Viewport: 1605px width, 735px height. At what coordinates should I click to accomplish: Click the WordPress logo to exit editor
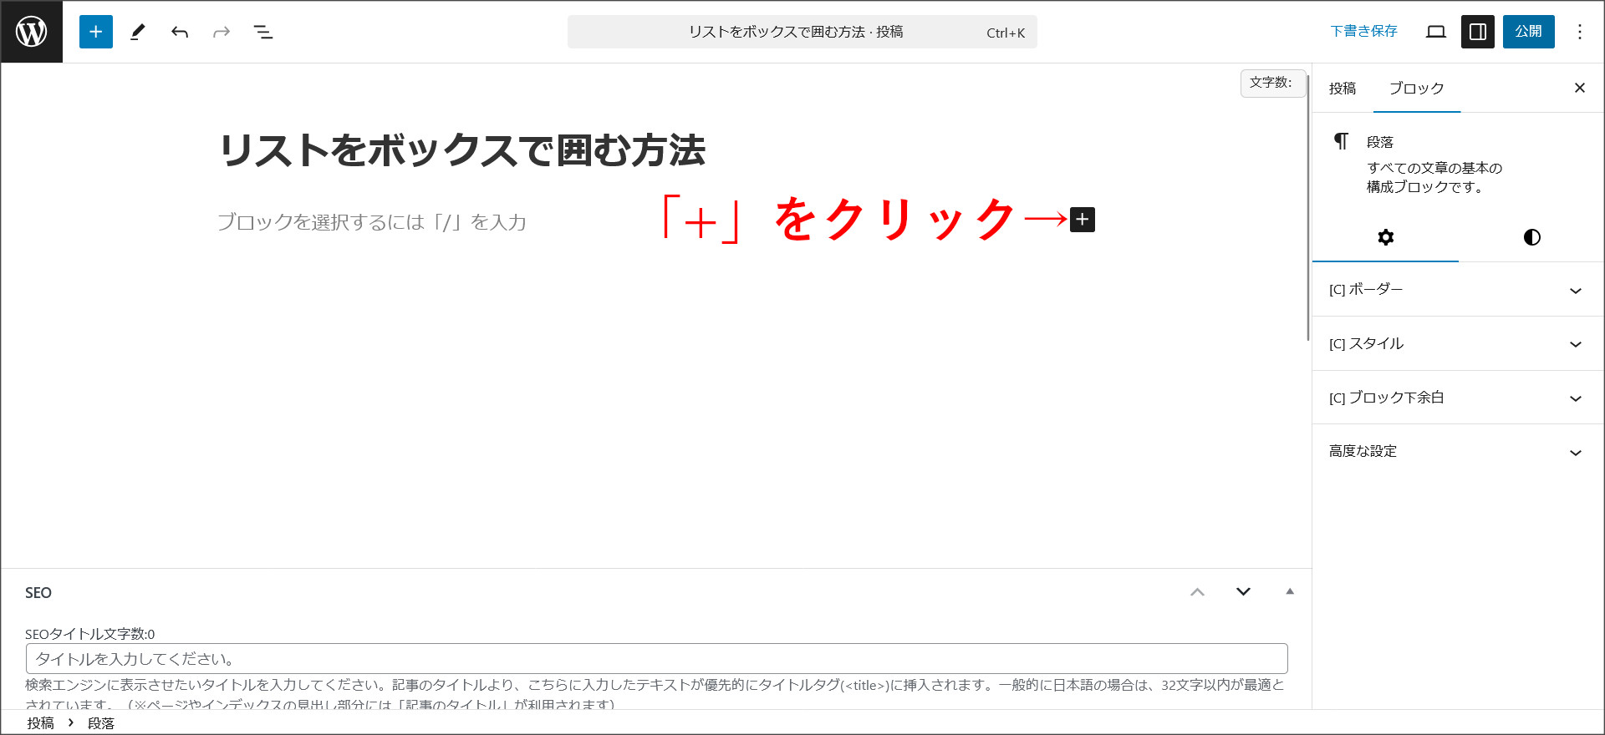[32, 32]
